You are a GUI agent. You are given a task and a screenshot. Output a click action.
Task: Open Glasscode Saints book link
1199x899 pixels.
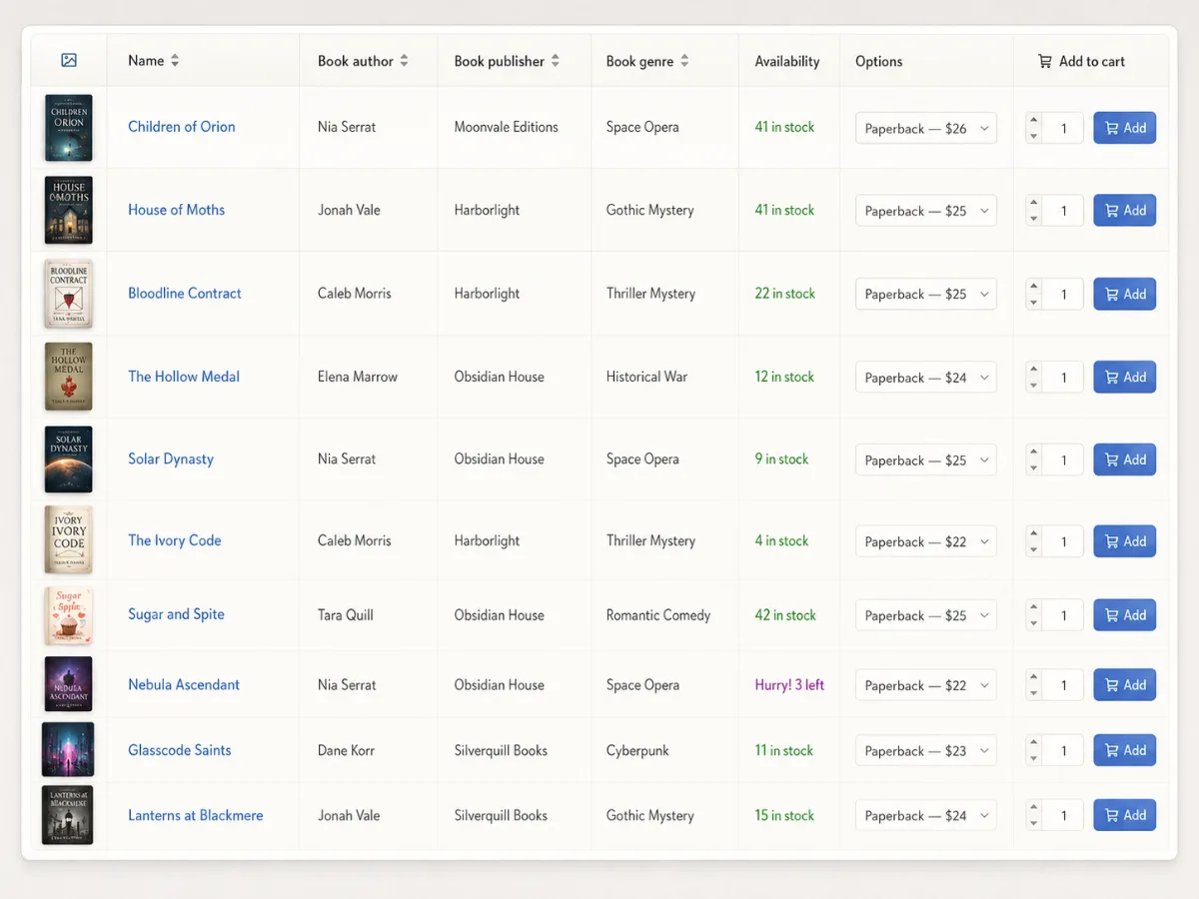pyautogui.click(x=180, y=750)
